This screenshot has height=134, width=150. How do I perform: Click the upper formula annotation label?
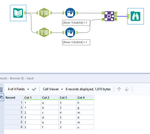point(76,23)
